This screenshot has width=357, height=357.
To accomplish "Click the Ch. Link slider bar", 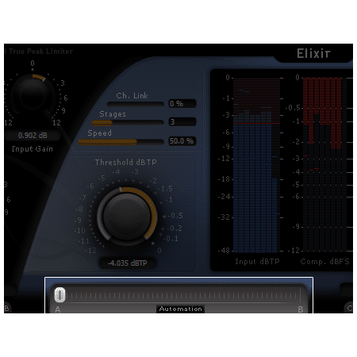I will 136,104.
